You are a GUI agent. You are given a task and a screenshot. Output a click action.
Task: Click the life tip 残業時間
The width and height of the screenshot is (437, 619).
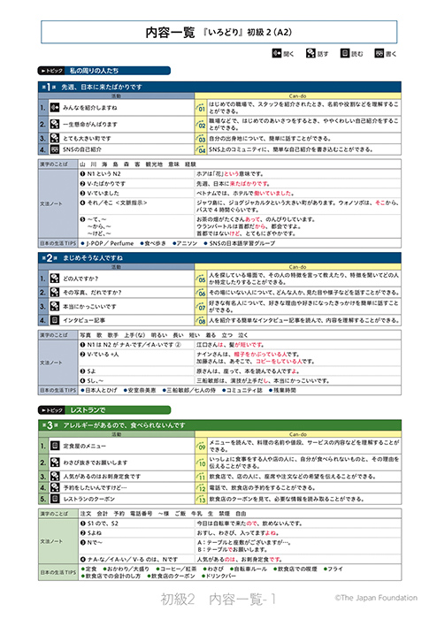click(282, 390)
